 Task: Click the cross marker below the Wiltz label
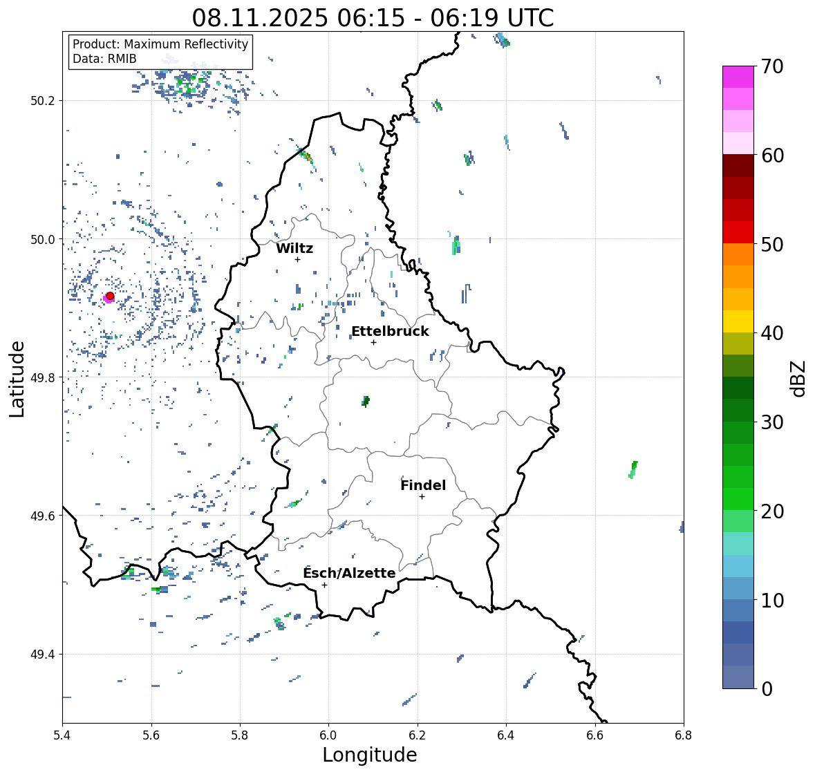[x=297, y=259]
